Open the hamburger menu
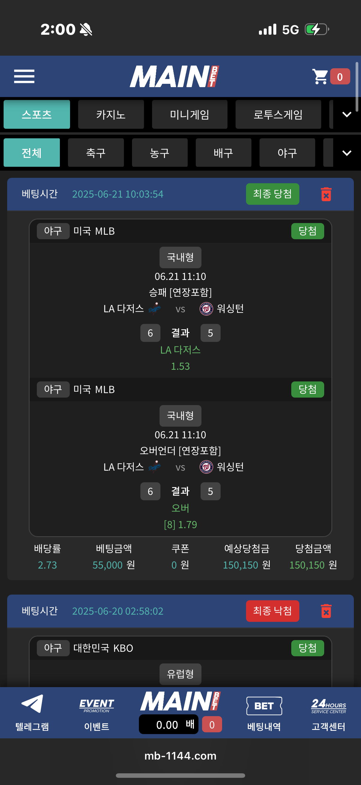 24,76
